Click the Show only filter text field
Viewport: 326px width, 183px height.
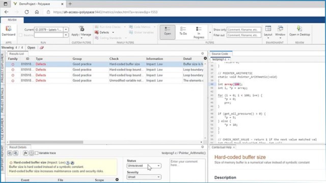244,29
